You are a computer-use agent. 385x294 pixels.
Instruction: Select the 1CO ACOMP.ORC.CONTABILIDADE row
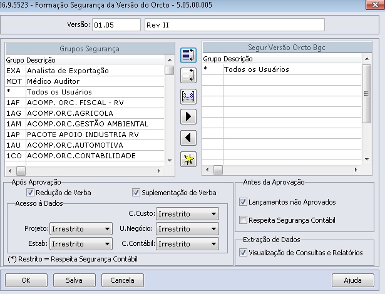[x=85, y=156]
